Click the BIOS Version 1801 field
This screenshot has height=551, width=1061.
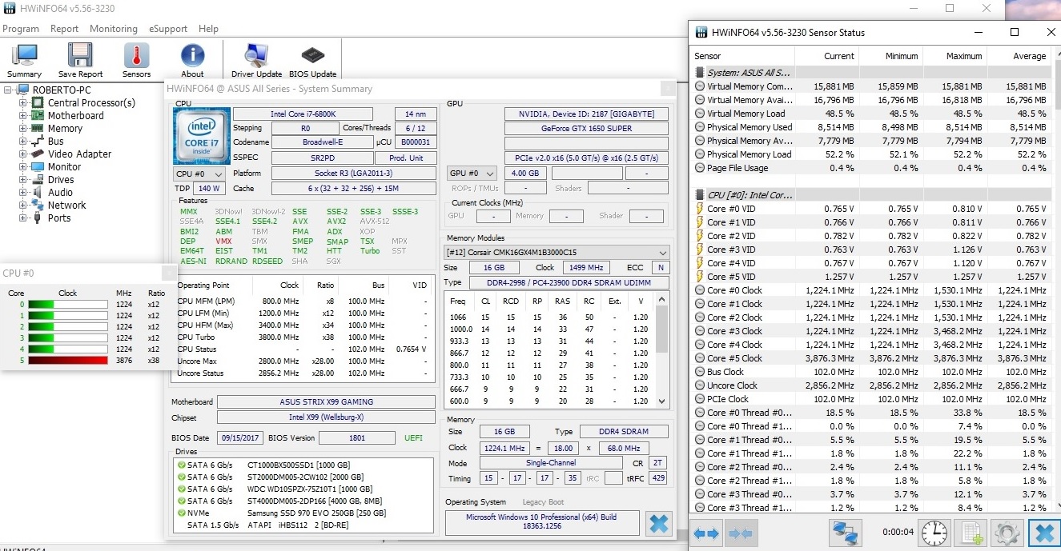(358, 438)
